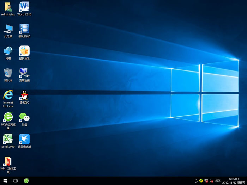This screenshot has width=247, height=185.
Task: Click the 腾讯QQ penguin icon
Action: pos(24,95)
